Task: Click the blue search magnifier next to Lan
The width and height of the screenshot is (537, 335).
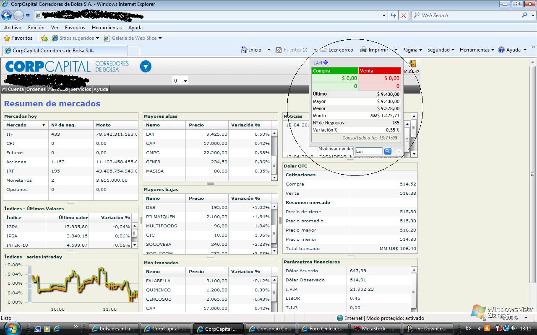Action: 388,151
